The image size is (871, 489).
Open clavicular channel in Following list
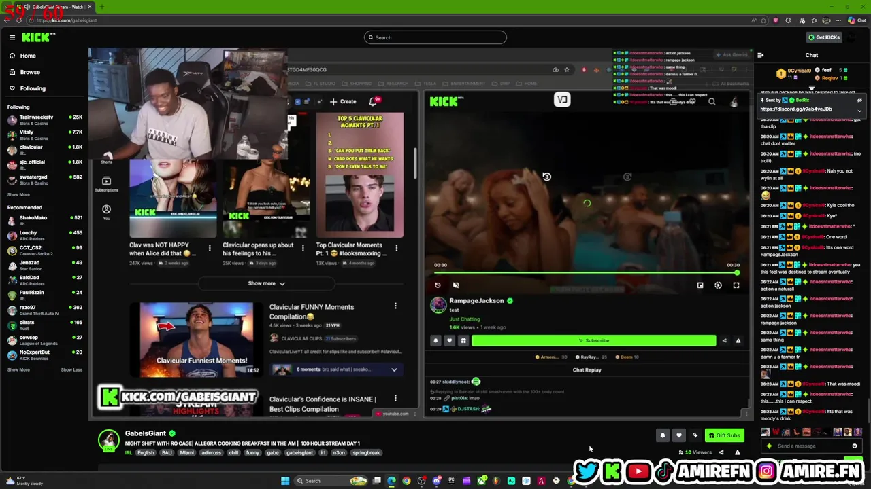pos(45,149)
